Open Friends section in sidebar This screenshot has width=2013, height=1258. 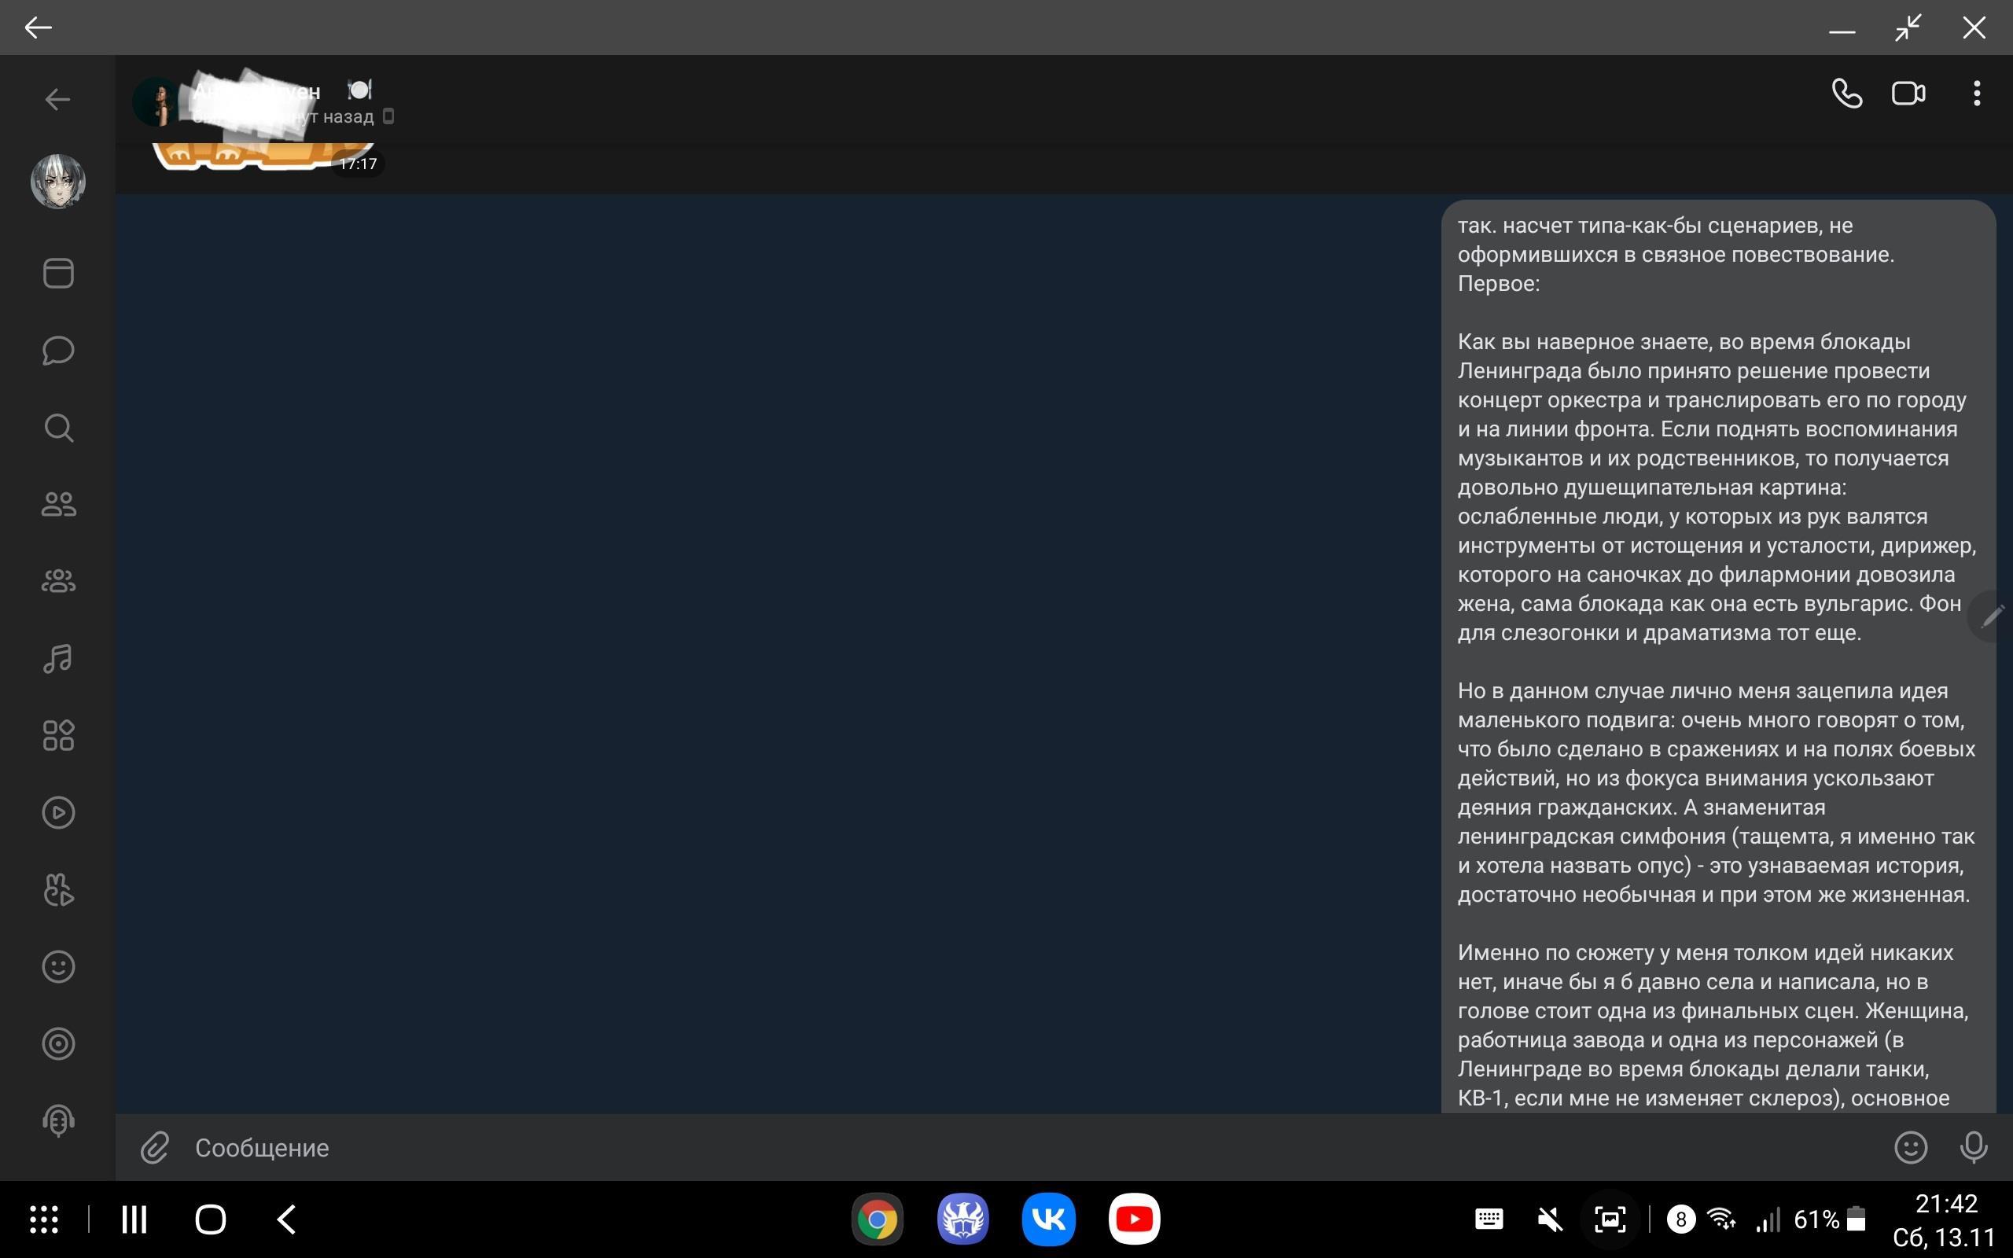(58, 504)
